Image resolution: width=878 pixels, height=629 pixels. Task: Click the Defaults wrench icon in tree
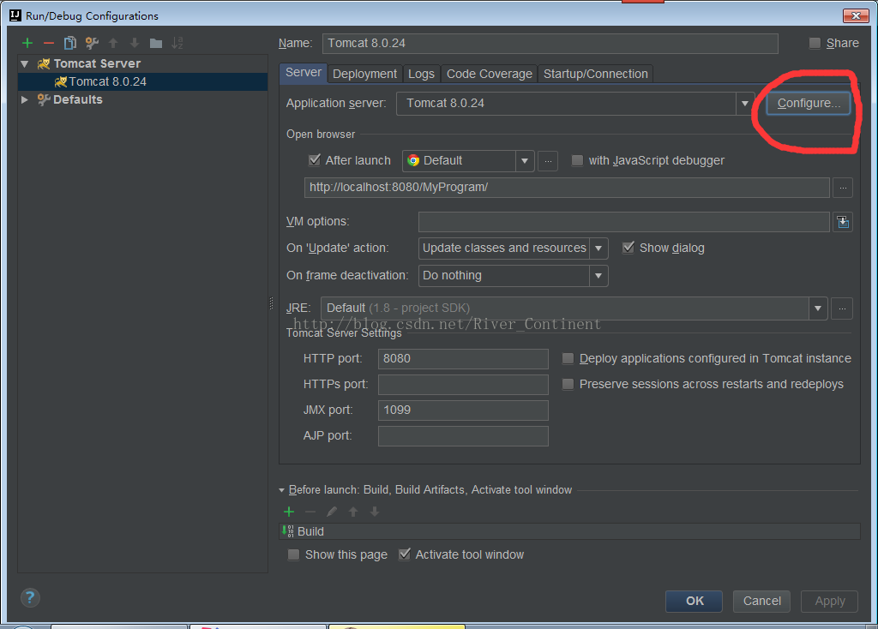click(x=44, y=99)
